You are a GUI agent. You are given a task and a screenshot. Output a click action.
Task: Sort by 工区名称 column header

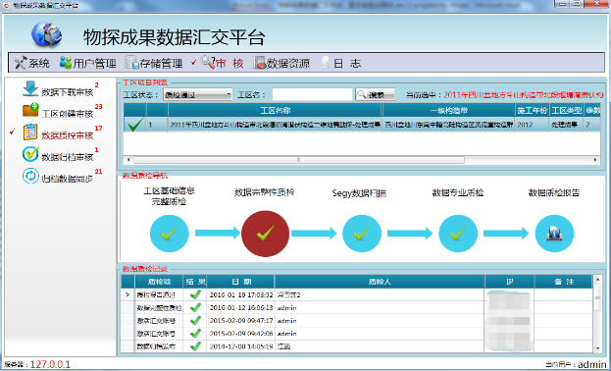pyautogui.click(x=276, y=110)
